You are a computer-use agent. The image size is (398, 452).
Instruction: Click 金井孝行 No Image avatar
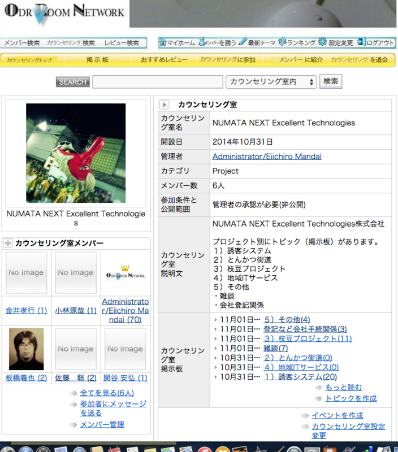pos(26,272)
